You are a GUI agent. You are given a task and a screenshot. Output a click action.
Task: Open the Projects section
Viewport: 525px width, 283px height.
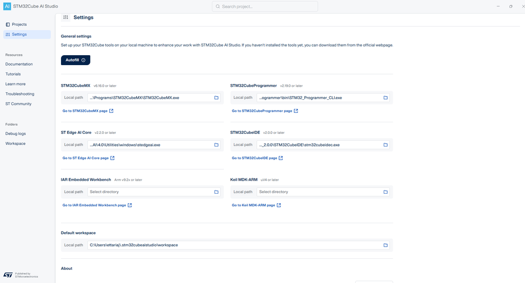(27, 25)
